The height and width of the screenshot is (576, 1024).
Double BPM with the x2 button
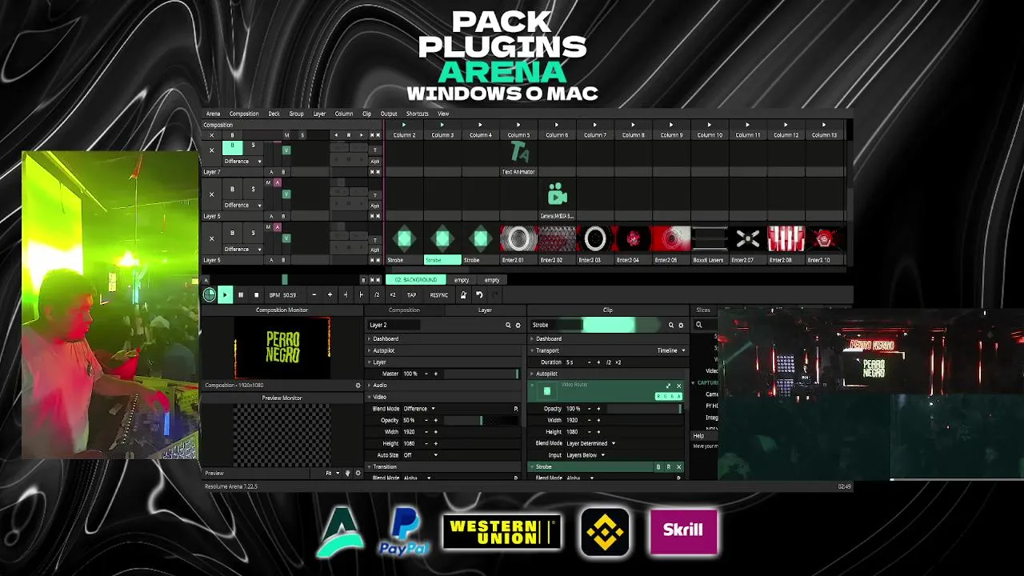tap(393, 295)
